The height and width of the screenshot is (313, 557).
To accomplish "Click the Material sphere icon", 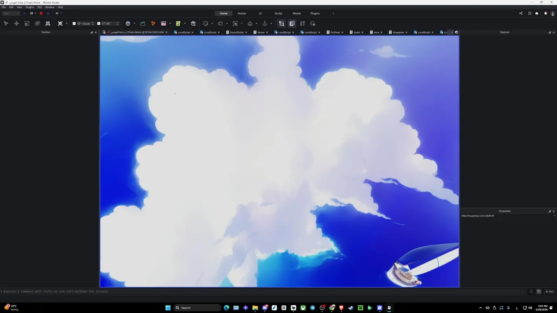I will click(206, 23).
